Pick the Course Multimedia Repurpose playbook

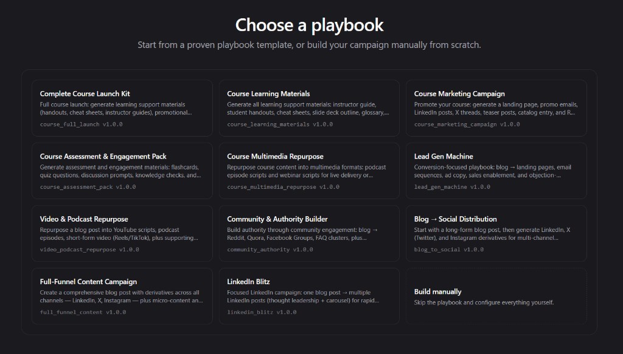click(308, 171)
